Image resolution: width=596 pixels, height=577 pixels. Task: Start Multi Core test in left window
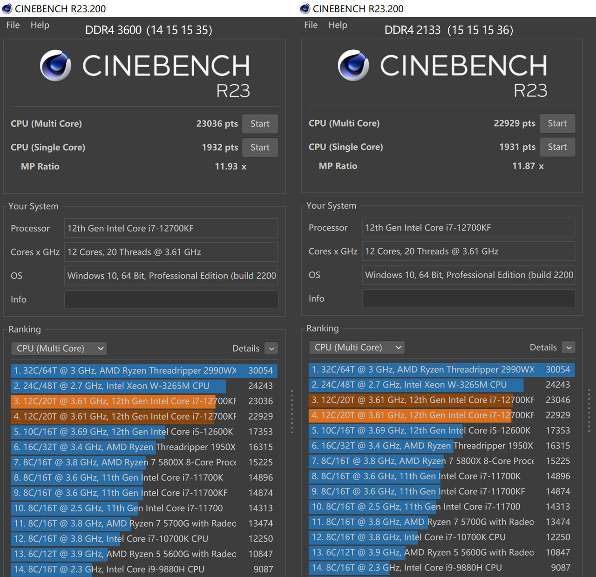260,124
